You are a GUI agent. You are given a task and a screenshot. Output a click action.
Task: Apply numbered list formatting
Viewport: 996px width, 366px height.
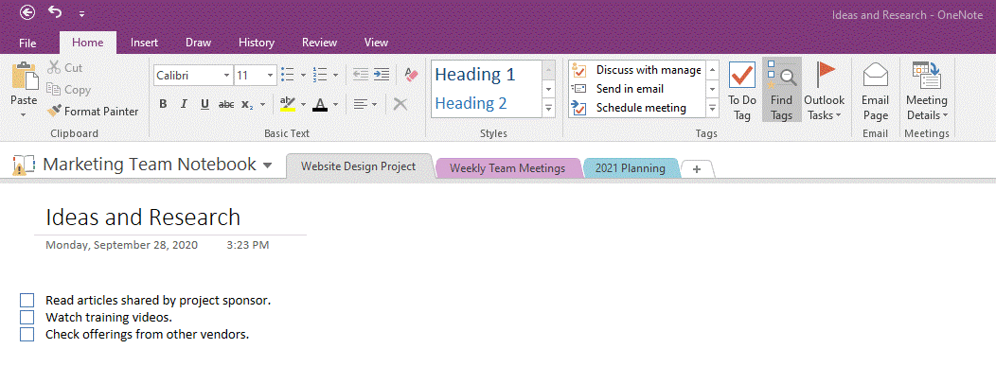coord(321,75)
